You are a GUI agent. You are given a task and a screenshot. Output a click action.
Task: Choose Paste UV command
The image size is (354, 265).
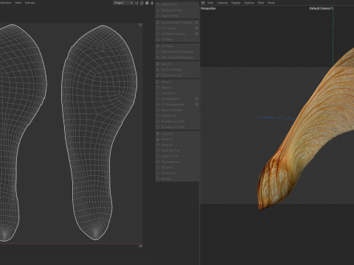[177, 139]
